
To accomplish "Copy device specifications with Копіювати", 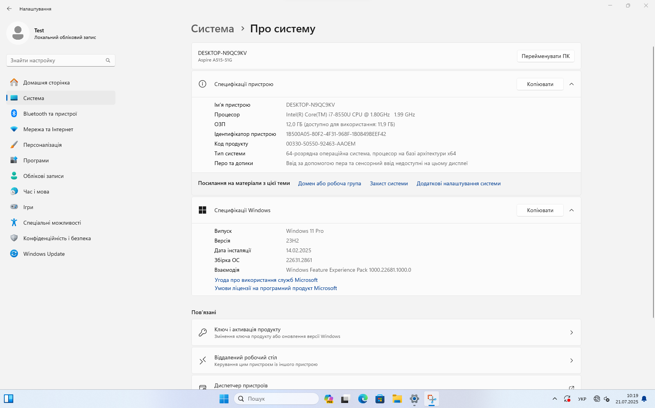I will pos(540,84).
